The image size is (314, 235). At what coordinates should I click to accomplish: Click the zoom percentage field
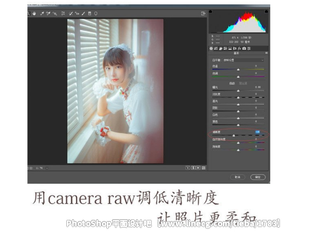39,168
